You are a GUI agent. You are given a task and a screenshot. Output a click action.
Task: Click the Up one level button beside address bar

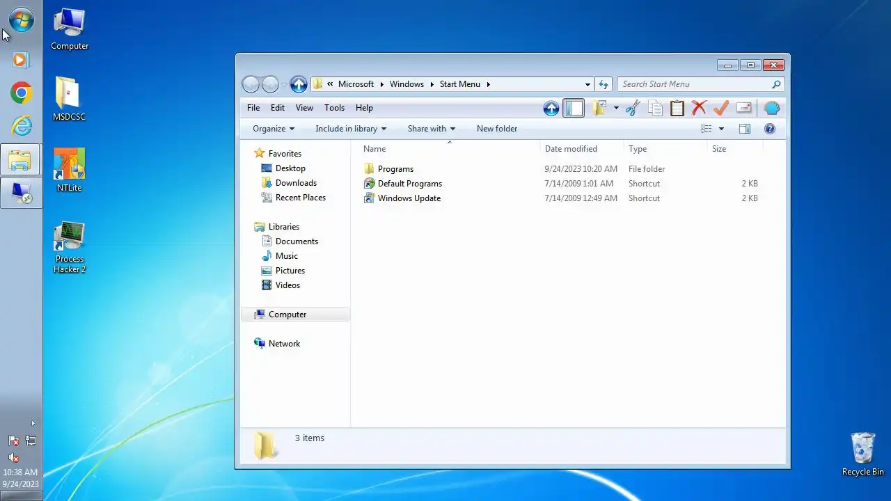point(299,84)
